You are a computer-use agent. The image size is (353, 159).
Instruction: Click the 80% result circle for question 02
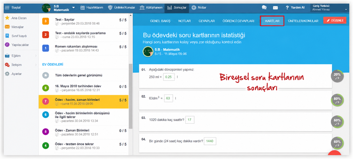coord(337,100)
